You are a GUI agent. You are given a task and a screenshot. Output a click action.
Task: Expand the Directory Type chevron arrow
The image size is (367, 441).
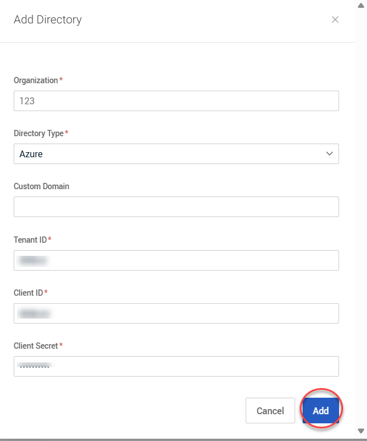(329, 154)
